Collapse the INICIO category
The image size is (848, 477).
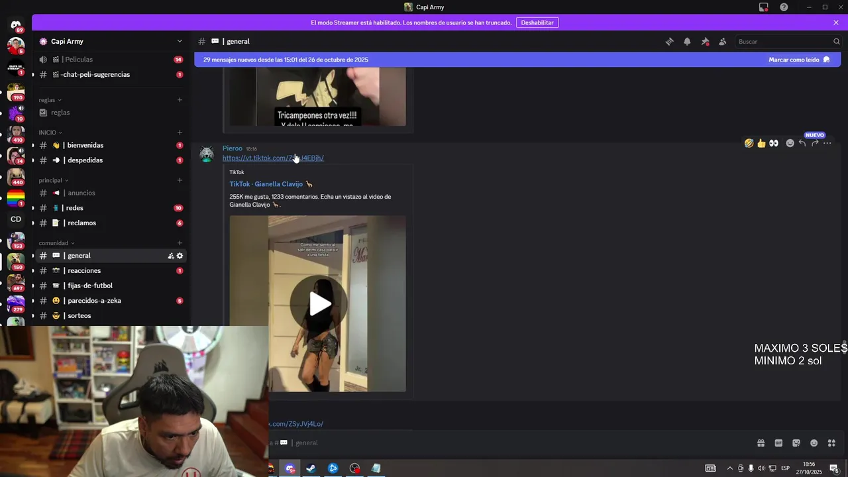(x=50, y=132)
